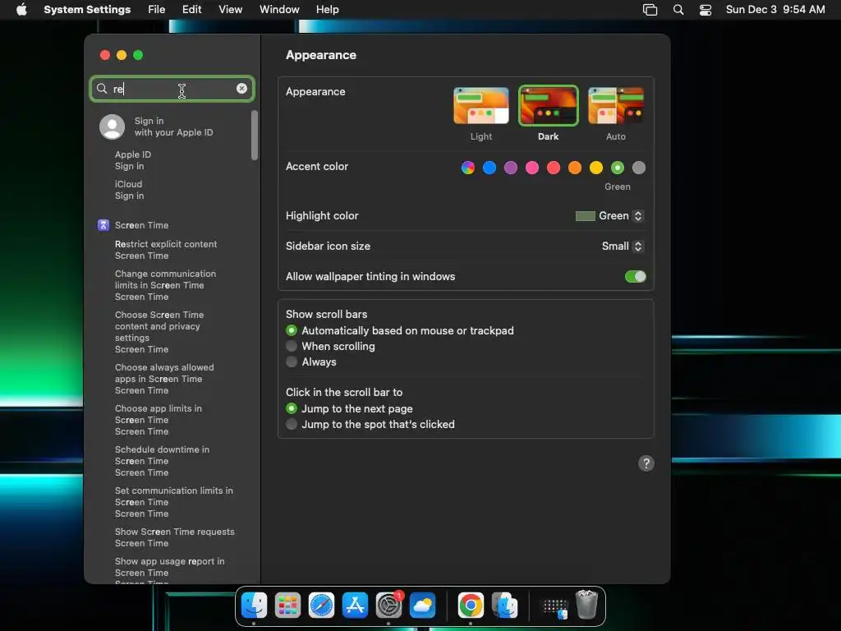The image size is (841, 631).
Task: Choose the red accent color
Action: pyautogui.click(x=554, y=168)
